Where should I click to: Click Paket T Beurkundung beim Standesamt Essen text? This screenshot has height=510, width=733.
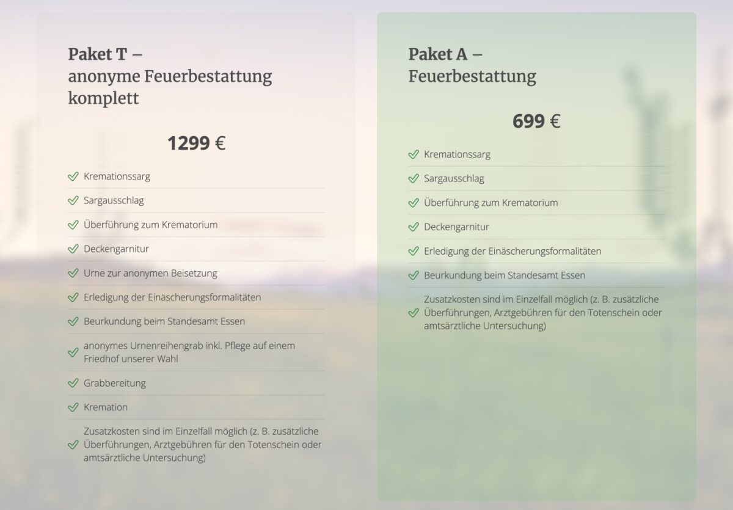(164, 321)
